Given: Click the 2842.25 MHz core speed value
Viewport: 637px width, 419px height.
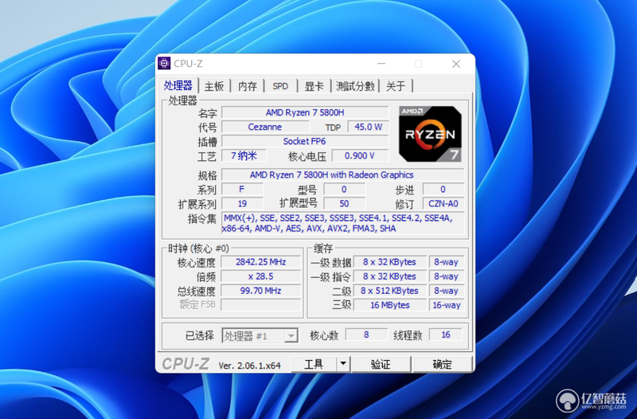Looking at the screenshot, I should [261, 262].
